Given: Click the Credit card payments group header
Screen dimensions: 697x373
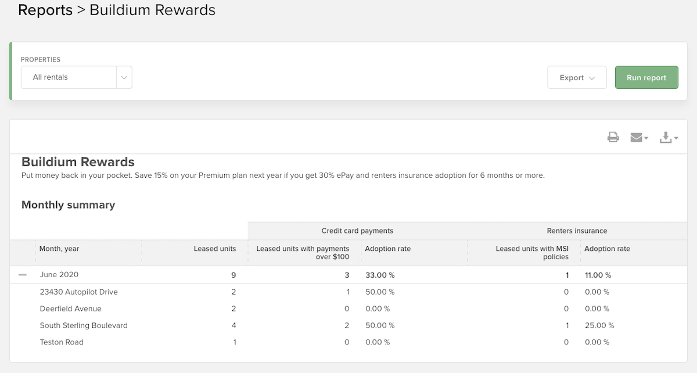Looking at the screenshot, I should coord(357,231).
